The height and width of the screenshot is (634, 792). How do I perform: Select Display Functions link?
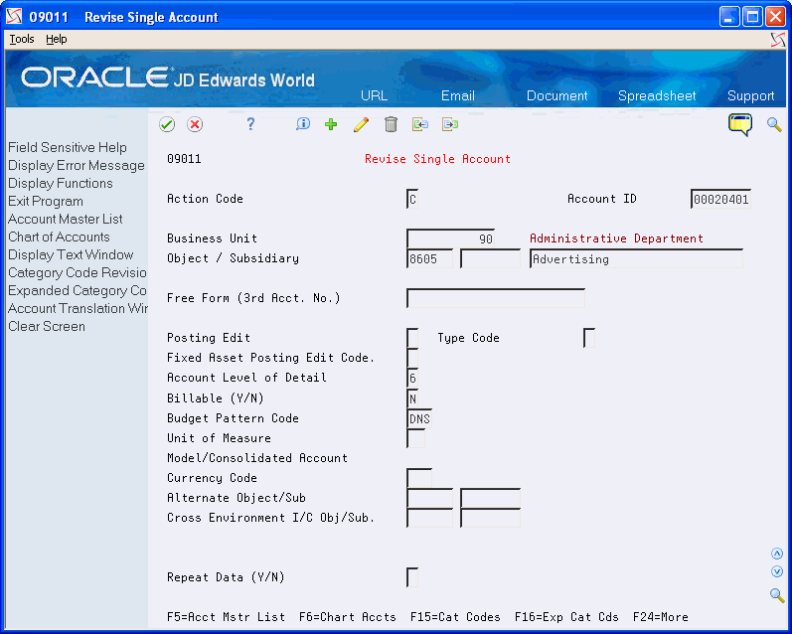(60, 183)
